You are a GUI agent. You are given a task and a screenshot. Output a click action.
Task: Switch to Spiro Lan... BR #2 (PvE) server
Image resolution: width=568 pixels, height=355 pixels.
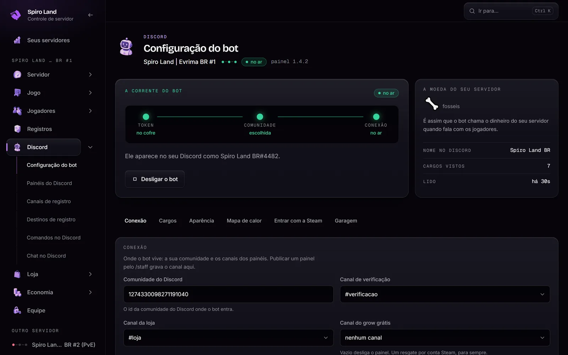(x=54, y=345)
